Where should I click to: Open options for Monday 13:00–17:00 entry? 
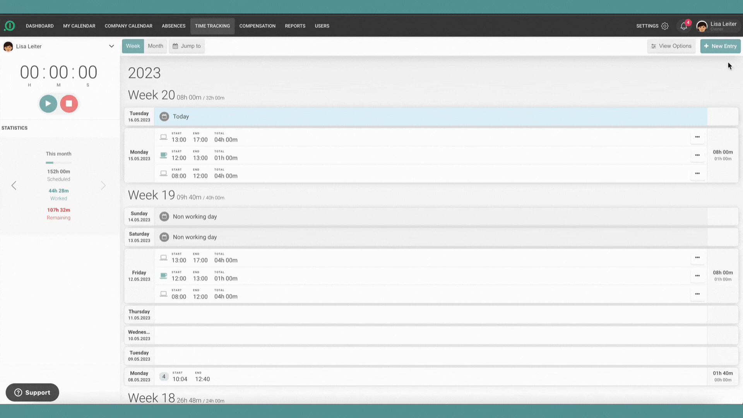(697, 137)
